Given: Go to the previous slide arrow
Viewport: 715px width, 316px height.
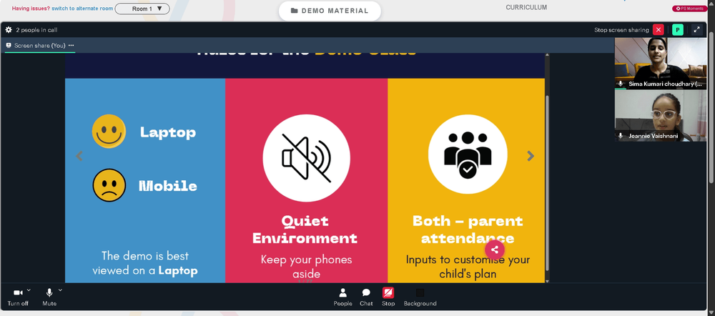Looking at the screenshot, I should pos(79,156).
